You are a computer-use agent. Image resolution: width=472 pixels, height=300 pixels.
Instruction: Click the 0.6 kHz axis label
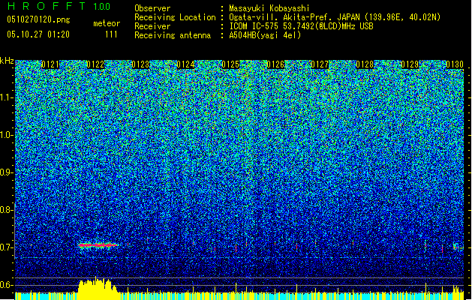click(x=7, y=285)
